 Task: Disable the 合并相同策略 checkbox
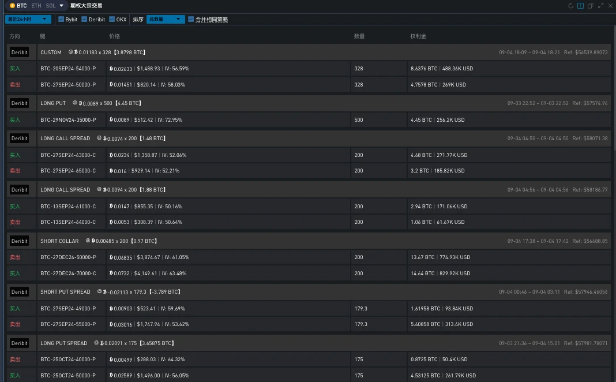click(x=191, y=20)
